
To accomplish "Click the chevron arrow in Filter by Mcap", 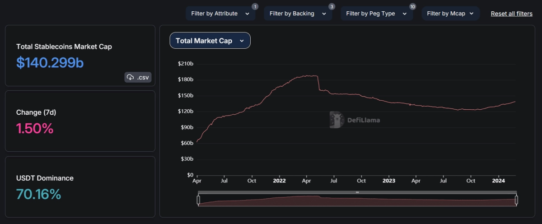I will [x=472, y=14].
